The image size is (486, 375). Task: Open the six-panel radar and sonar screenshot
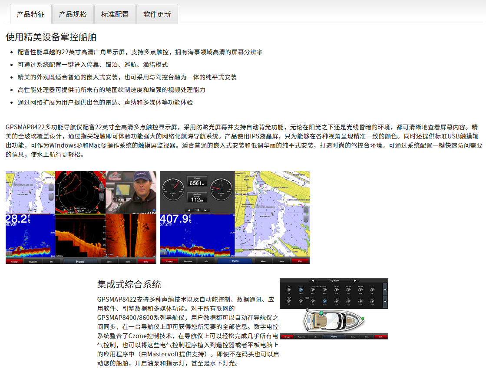[81, 217]
